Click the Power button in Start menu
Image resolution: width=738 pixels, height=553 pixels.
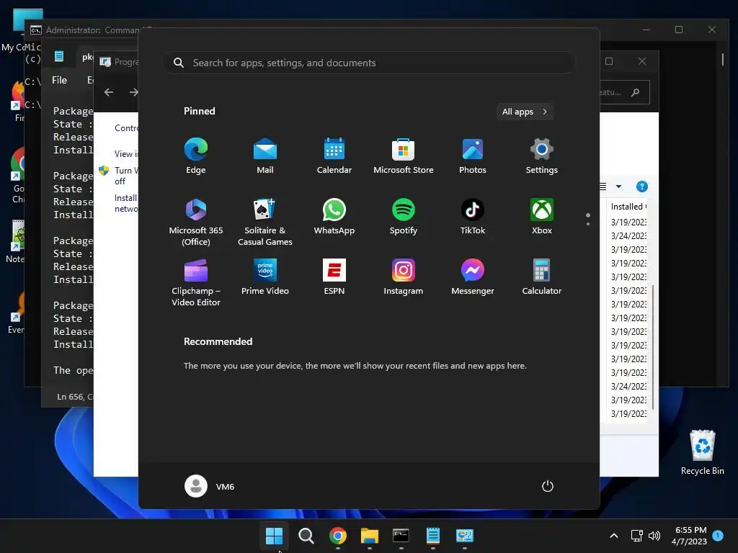[548, 486]
